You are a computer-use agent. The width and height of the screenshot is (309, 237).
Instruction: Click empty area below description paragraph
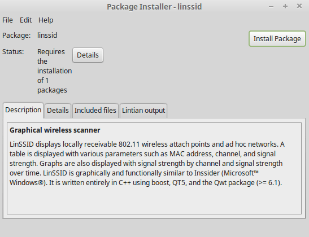[154, 200]
